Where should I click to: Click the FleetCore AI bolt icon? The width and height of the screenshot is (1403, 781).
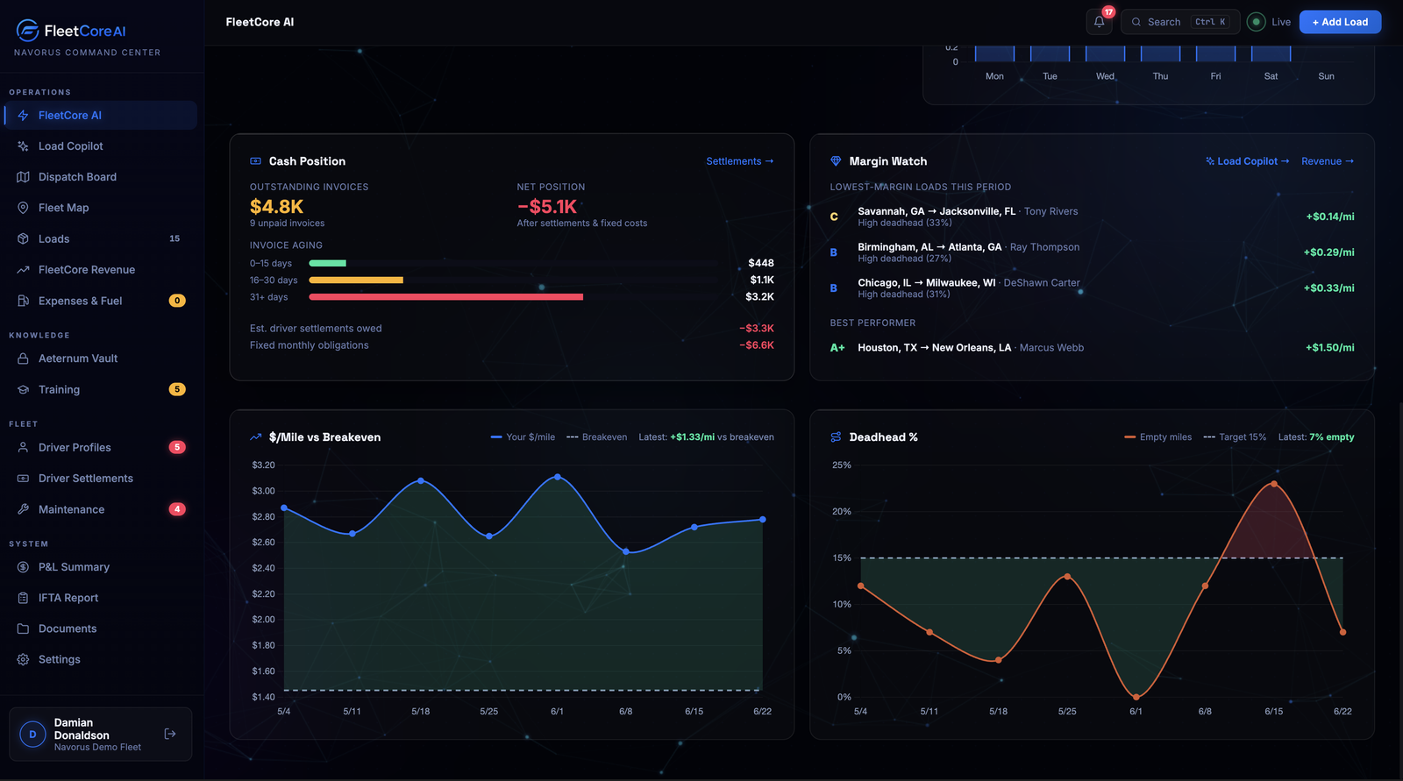(23, 115)
